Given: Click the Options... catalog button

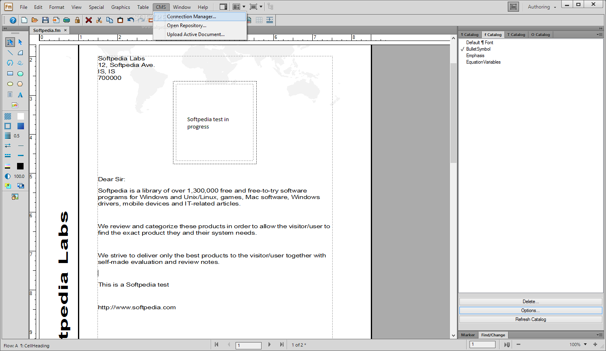Looking at the screenshot, I should click(530, 310).
